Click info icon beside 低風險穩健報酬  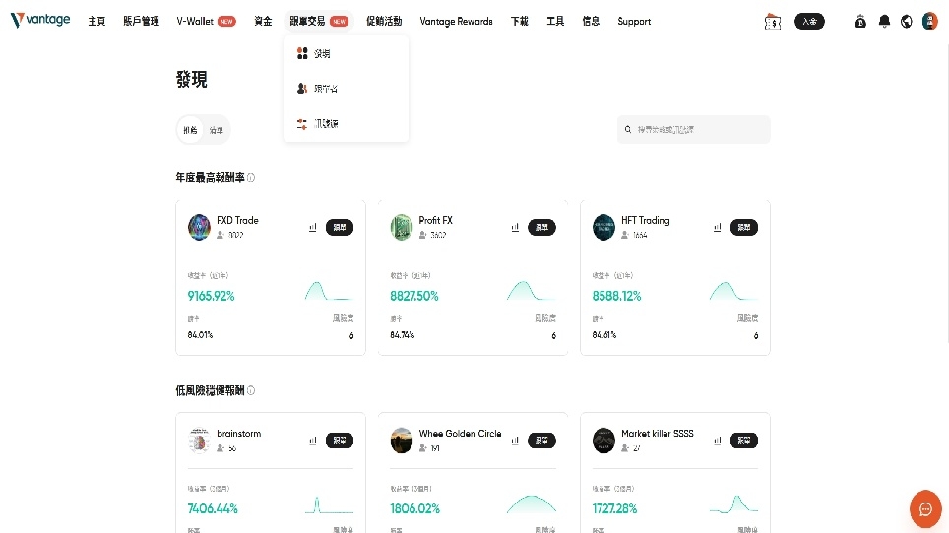(x=251, y=391)
